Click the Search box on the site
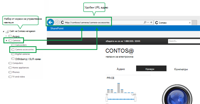Screen dimensions: 200x104 184,41
